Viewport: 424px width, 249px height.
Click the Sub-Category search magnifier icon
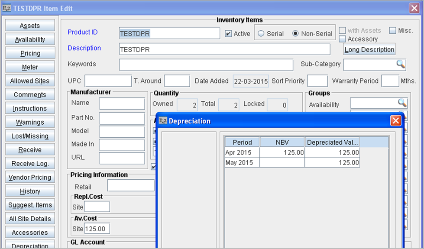[401, 64]
